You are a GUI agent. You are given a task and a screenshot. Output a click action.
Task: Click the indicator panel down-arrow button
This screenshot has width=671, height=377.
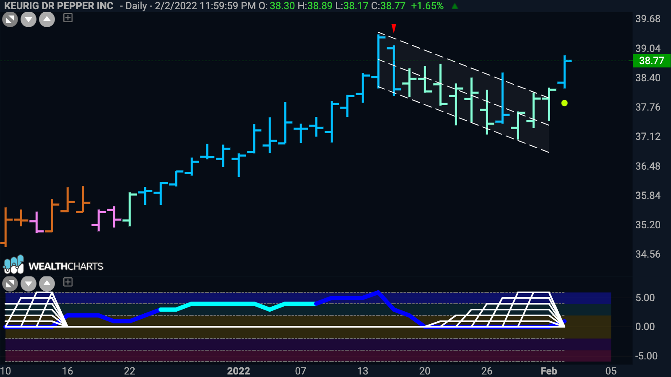click(x=29, y=284)
